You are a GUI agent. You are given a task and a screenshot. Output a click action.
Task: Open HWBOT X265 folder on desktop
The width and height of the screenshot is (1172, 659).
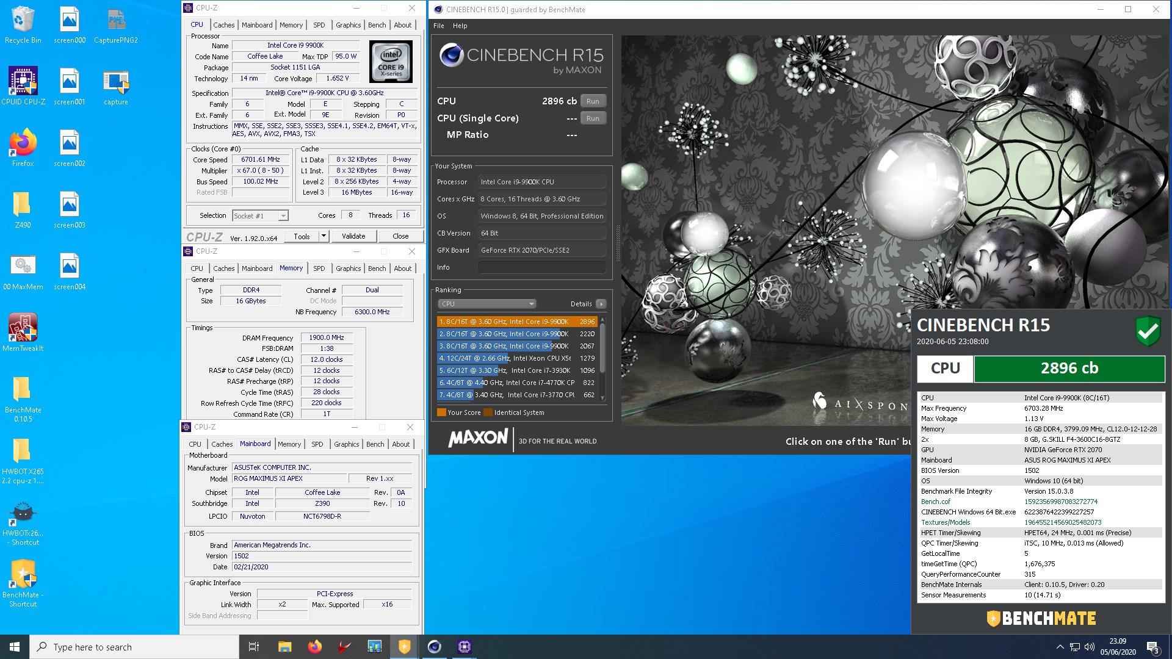23,460
